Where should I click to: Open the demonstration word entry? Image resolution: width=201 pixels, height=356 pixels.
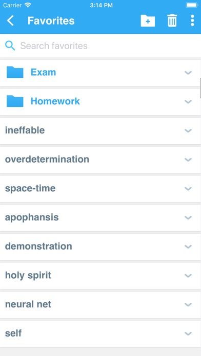click(100, 247)
